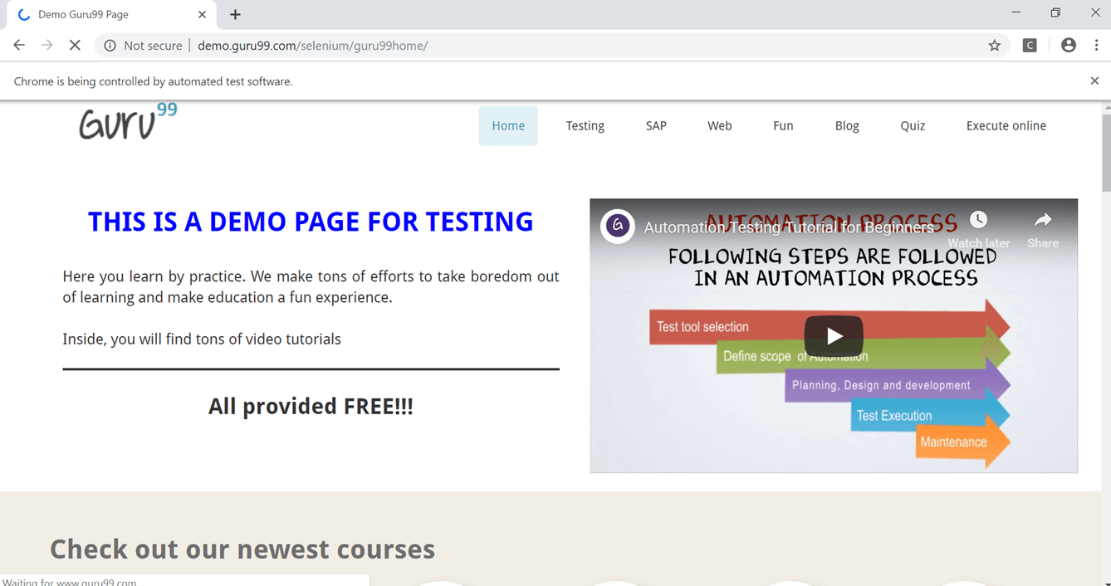Click the Guru99 logo
Screen dimensions: 1111x586
pyautogui.click(x=127, y=122)
